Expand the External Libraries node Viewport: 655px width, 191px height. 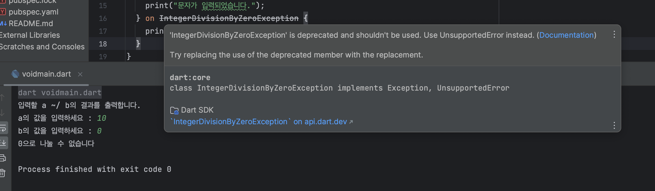point(30,35)
